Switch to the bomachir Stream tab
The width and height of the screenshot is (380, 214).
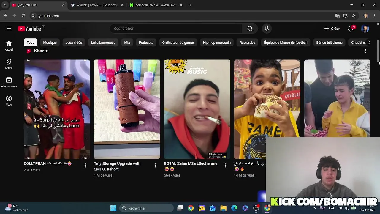point(156,5)
